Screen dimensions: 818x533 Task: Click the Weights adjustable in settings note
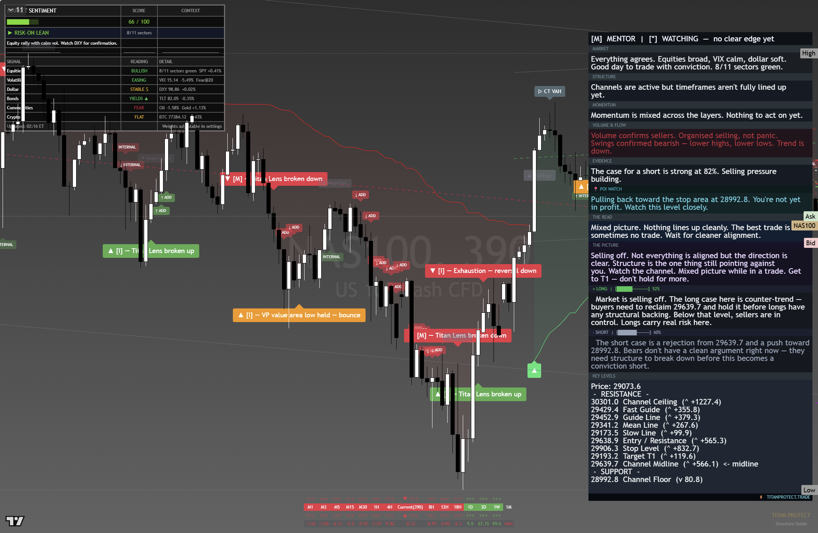pyautogui.click(x=192, y=126)
